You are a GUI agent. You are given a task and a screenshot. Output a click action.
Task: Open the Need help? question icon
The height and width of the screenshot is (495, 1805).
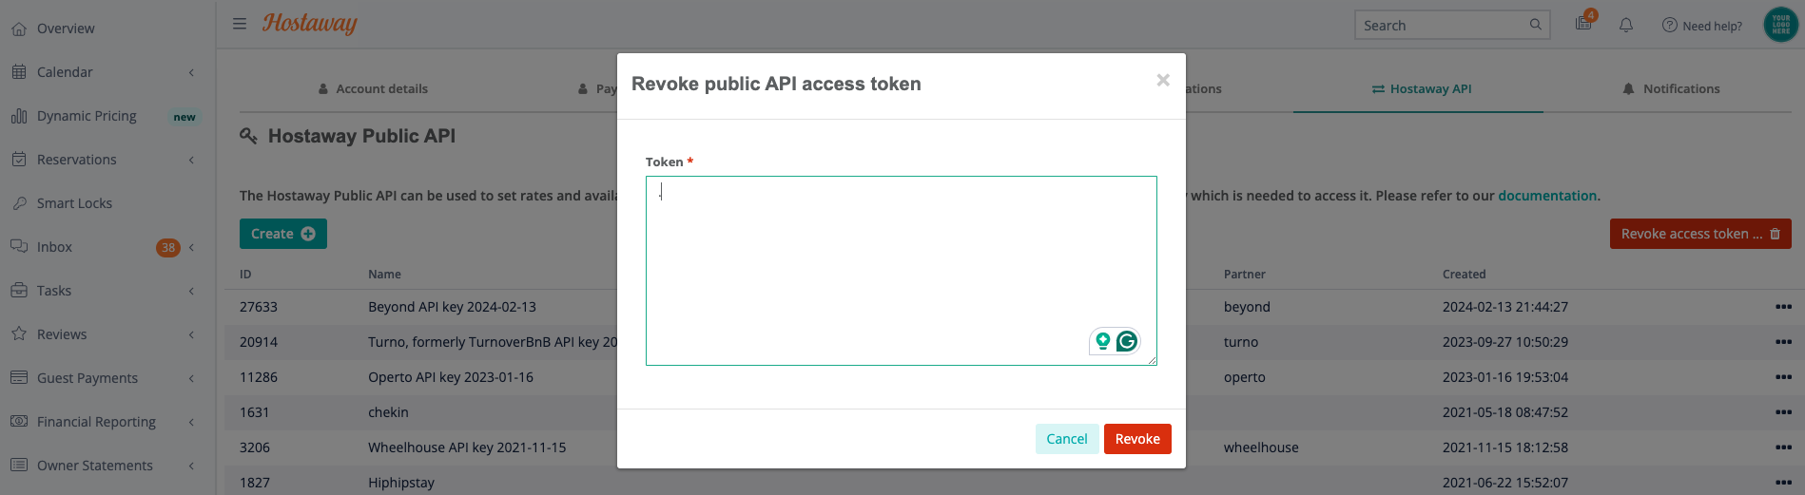click(1670, 26)
